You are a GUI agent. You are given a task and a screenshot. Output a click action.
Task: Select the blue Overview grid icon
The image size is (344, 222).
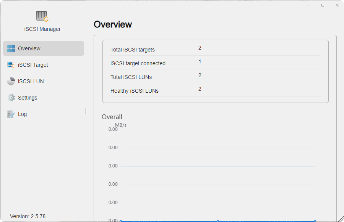pyautogui.click(x=11, y=48)
